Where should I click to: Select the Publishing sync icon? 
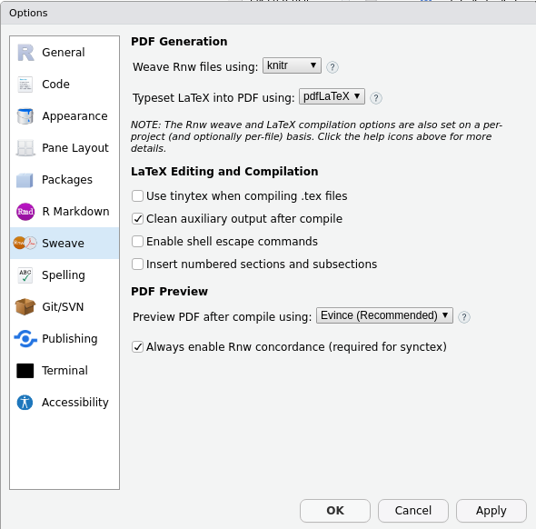[x=25, y=338]
